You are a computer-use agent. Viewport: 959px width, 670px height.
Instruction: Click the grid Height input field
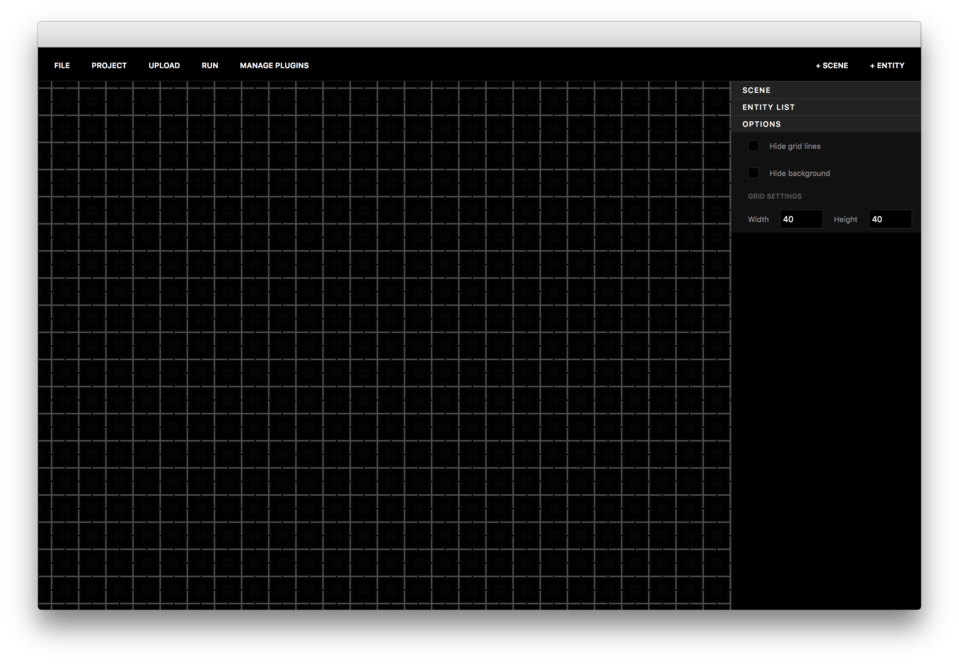pos(890,219)
